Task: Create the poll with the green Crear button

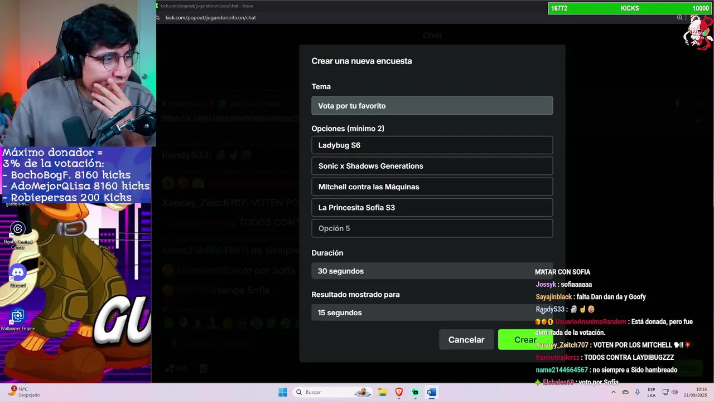Action: (525, 340)
